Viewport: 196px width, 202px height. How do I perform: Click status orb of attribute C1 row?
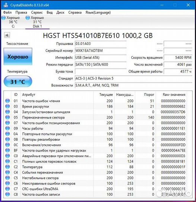point(7,161)
